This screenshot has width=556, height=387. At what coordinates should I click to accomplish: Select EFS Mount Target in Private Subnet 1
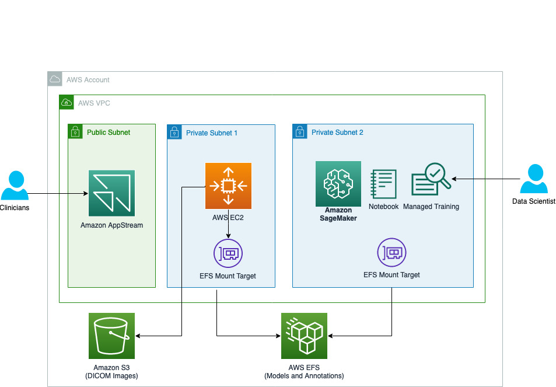[228, 253]
